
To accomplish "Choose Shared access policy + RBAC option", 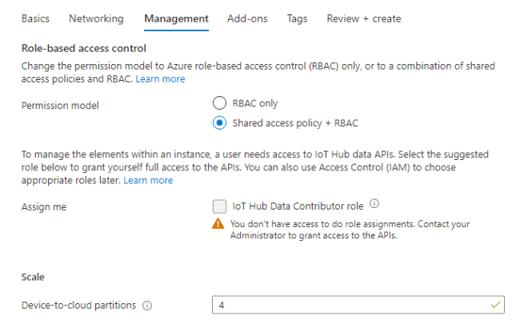I will pyautogui.click(x=219, y=122).
